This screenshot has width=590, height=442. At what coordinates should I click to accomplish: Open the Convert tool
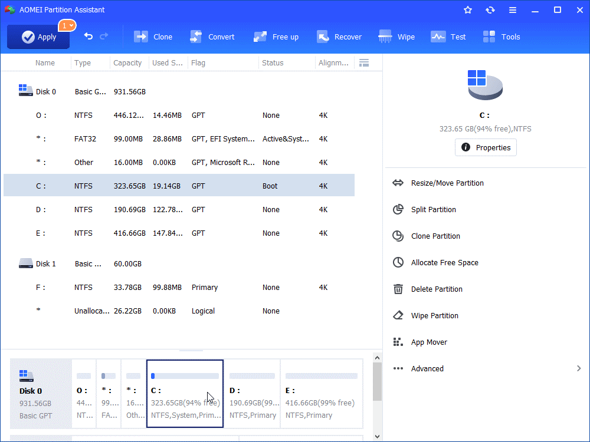196,37
